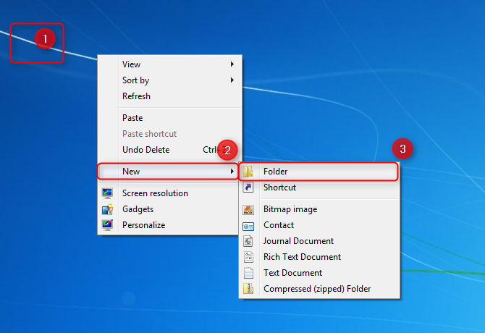This screenshot has width=485, height=333.
Task: Click the Compressed zipped Folder icon
Action: [248, 288]
